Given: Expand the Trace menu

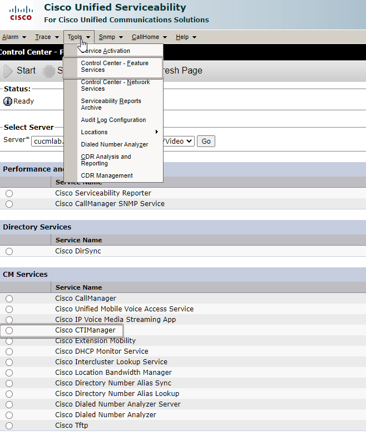Looking at the screenshot, I should (x=47, y=37).
